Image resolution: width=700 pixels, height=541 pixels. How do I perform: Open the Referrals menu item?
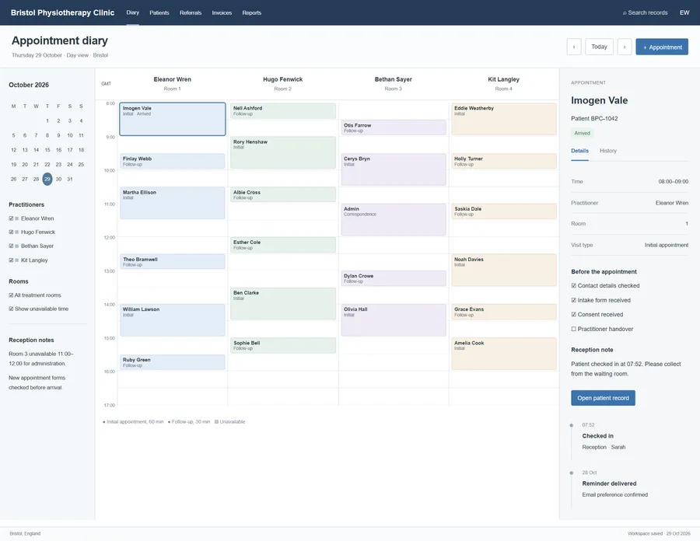coord(191,12)
